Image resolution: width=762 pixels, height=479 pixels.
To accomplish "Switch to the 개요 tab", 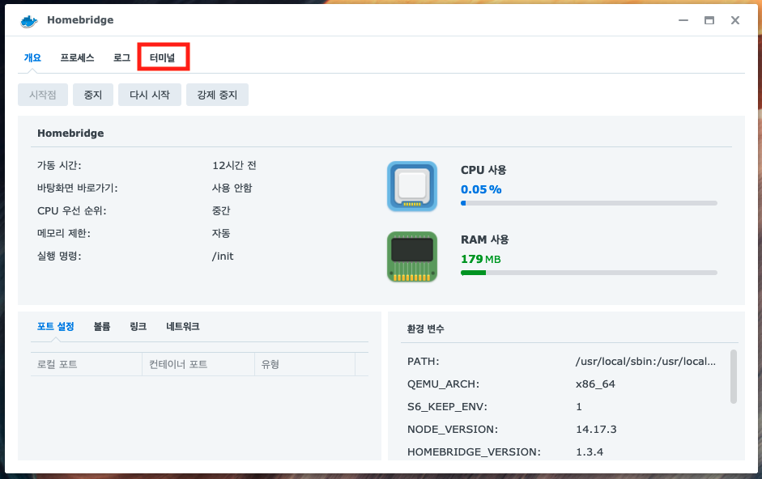I will 32,57.
